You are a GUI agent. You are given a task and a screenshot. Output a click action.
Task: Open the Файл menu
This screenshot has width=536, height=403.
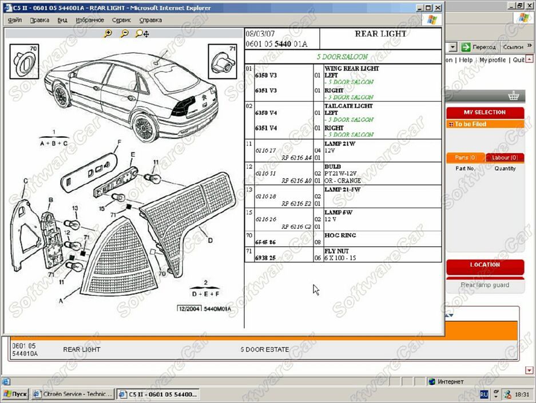pyautogui.click(x=15, y=20)
